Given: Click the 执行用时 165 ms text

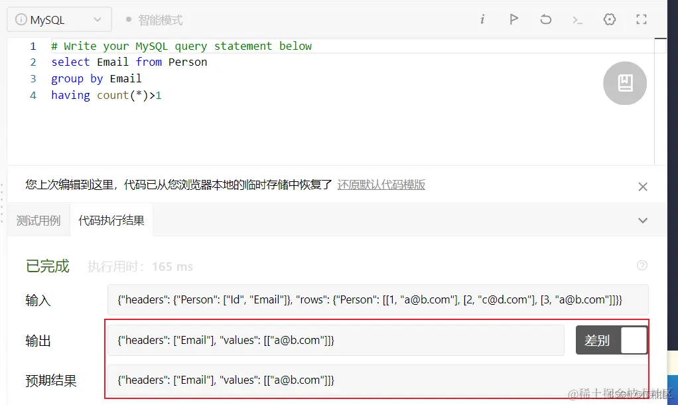Looking at the screenshot, I should pos(140,266).
